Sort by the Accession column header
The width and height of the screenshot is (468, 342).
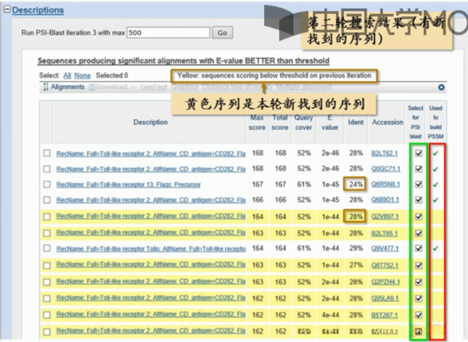[388, 122]
